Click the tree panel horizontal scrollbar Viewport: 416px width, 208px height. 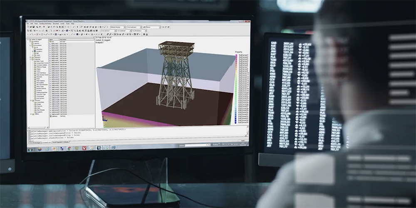point(38,128)
